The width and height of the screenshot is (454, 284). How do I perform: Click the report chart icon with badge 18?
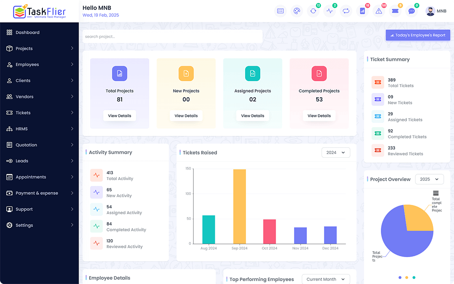click(x=362, y=11)
